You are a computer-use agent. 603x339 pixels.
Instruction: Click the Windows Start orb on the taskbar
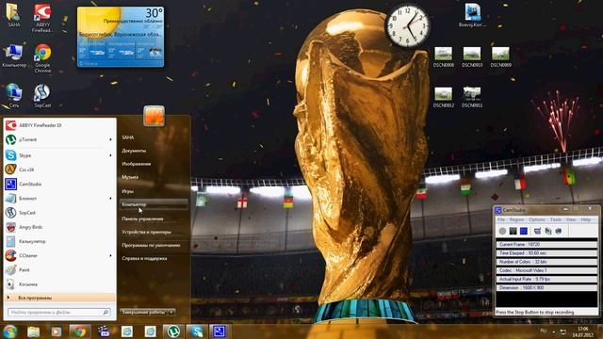(9, 331)
